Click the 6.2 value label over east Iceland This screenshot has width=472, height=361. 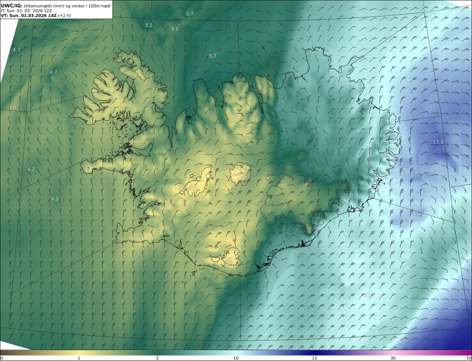pos(362,114)
